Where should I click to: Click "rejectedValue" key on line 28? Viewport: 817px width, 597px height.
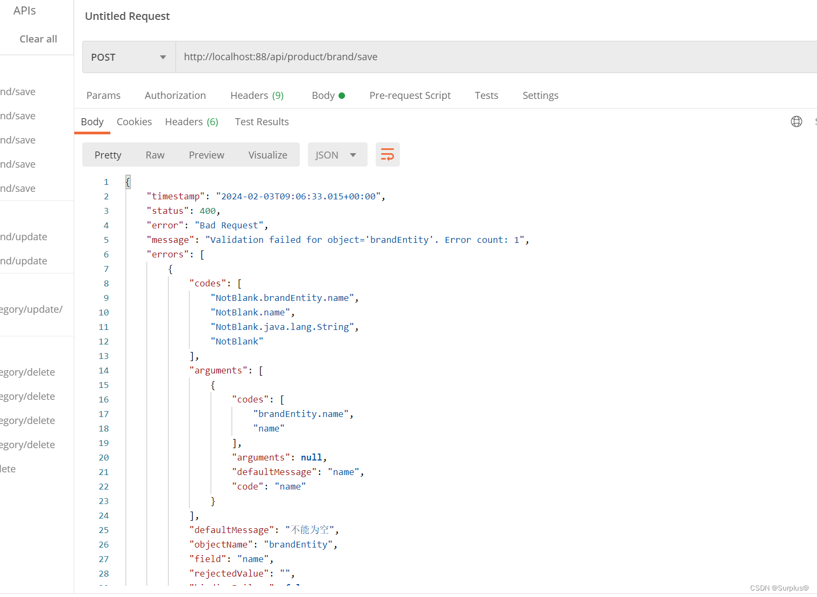click(229, 573)
